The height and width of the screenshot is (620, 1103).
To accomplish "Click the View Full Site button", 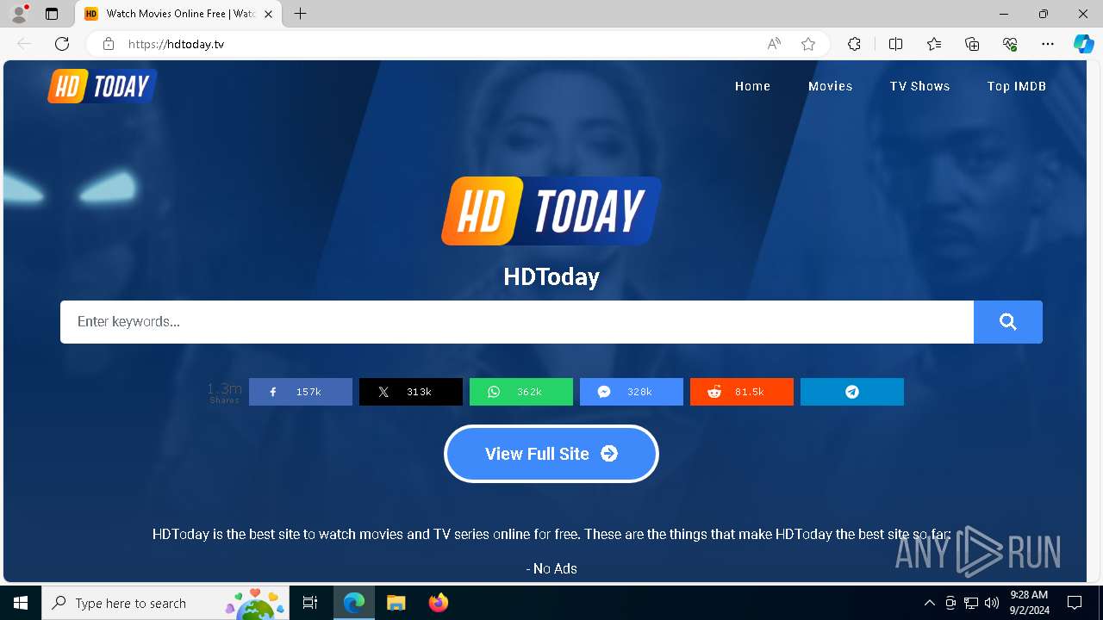I will (551, 454).
